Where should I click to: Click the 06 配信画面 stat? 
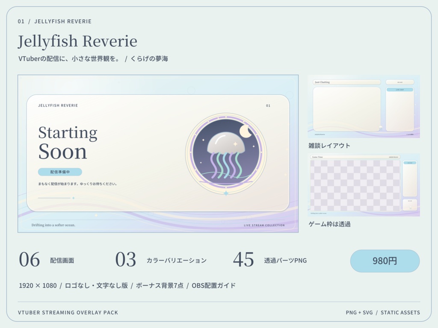coord(46,260)
